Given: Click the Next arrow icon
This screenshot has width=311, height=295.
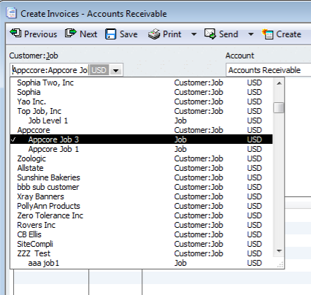Looking at the screenshot, I should coord(71,33).
